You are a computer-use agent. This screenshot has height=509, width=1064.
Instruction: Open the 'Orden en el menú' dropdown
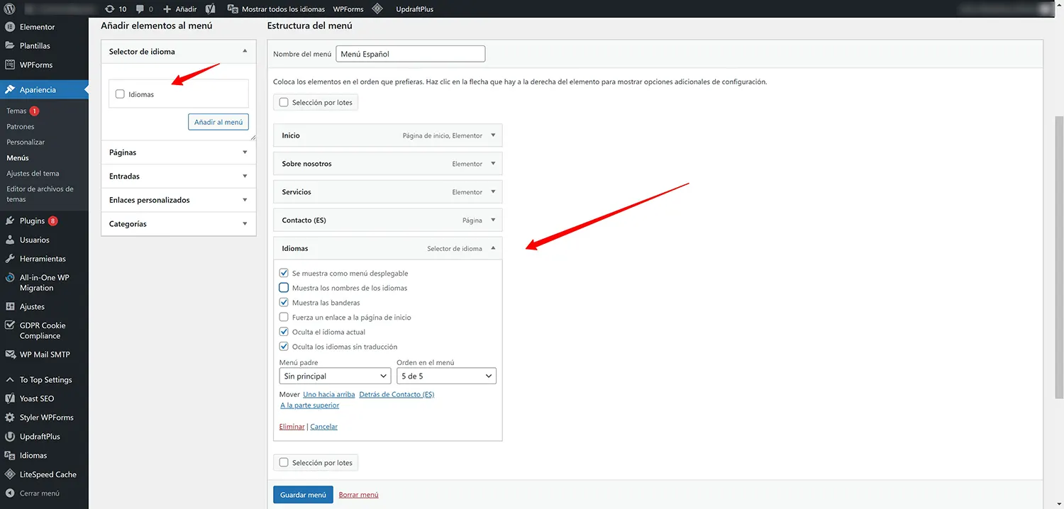pos(446,376)
